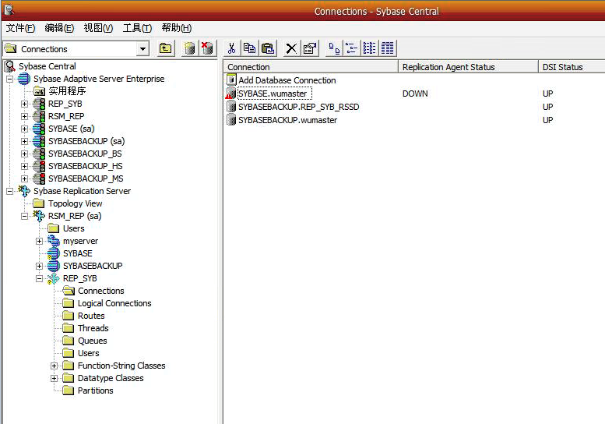The width and height of the screenshot is (605, 424).
Task: Click the Disconnect toolbar icon with red X
Action: point(208,48)
